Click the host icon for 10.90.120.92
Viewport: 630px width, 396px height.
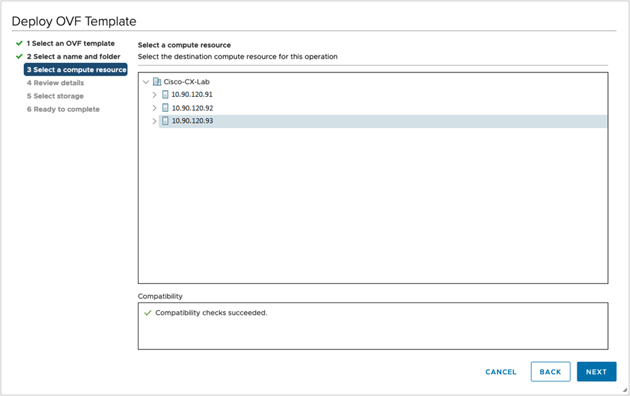pos(165,108)
